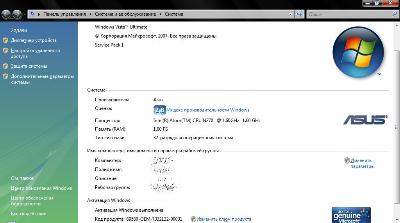The width and height of the screenshot is (400, 223).
Task: Click shield icon beside Диспетчер устройств
Action: [5, 40]
